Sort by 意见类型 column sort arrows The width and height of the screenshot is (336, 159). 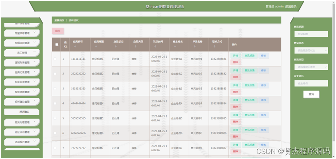[135, 47]
